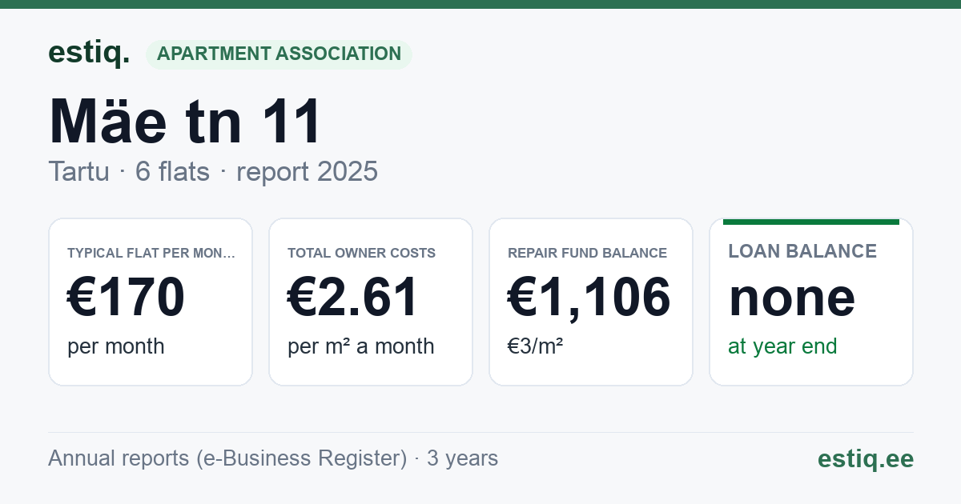Click the €3/m² label
This screenshot has width=961, height=504.
tap(535, 346)
